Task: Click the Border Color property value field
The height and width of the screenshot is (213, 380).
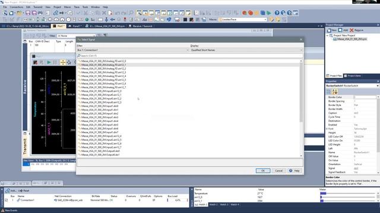Action: [365, 97]
